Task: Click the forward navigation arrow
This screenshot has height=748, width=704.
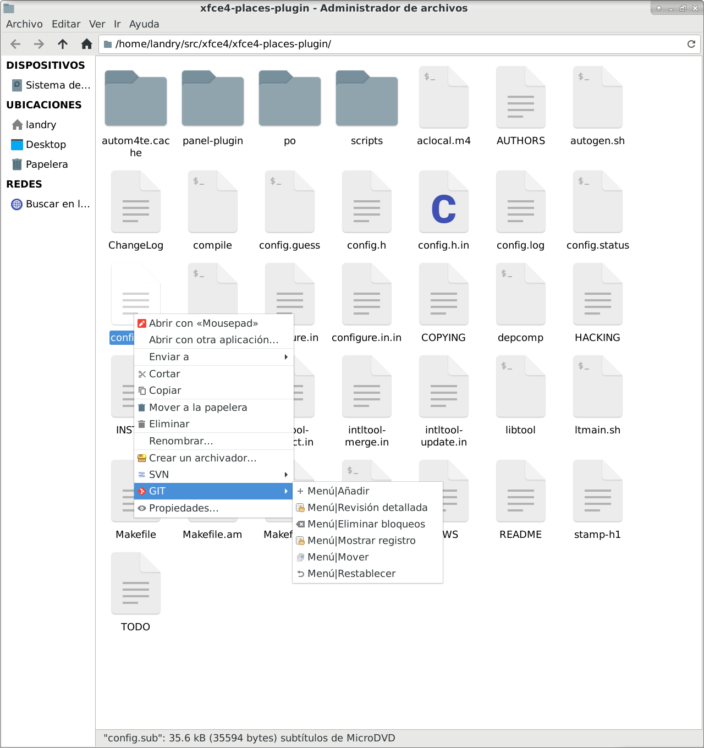Action: [39, 44]
